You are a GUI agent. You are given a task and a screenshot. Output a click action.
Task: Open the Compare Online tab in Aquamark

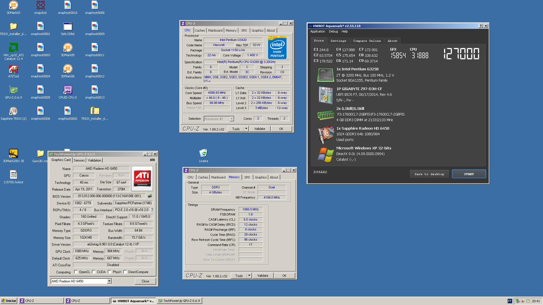367,41
